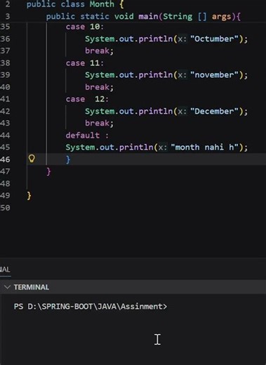Click the 'System' keyword on line 36
Image resolution: width=266 pixels, height=365 pixels.
click(x=100, y=39)
